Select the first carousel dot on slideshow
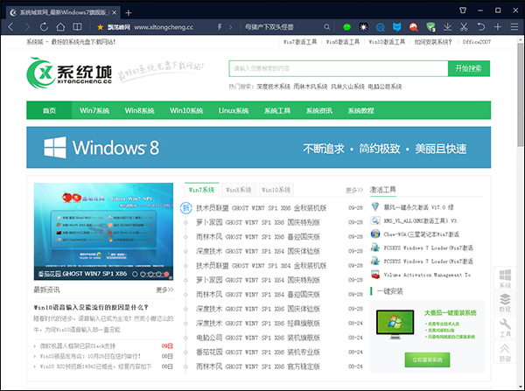Screen dimensions: 525x391 pyautogui.click(x=135, y=274)
